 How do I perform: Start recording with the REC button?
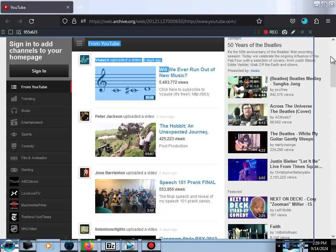point(271,32)
